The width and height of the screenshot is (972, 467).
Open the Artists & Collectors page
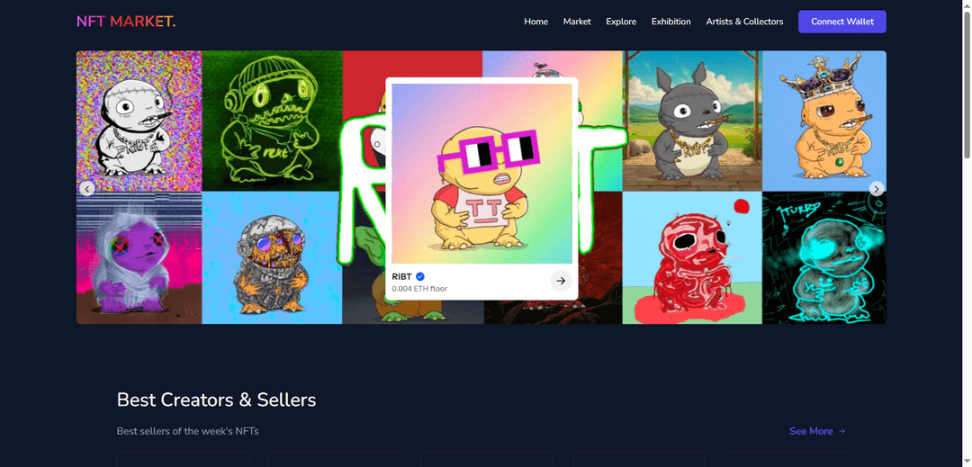pos(744,22)
